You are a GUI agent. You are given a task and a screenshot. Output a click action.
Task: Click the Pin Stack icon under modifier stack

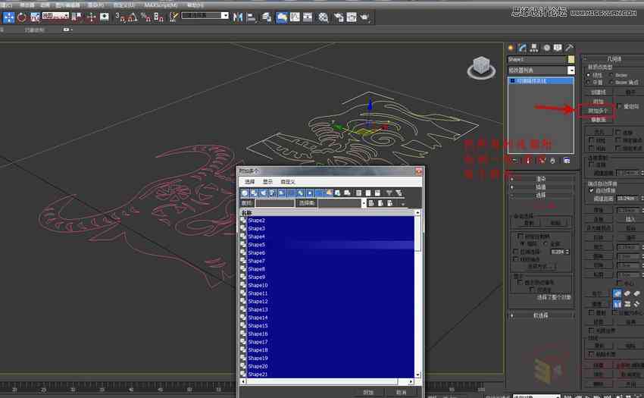coord(515,161)
